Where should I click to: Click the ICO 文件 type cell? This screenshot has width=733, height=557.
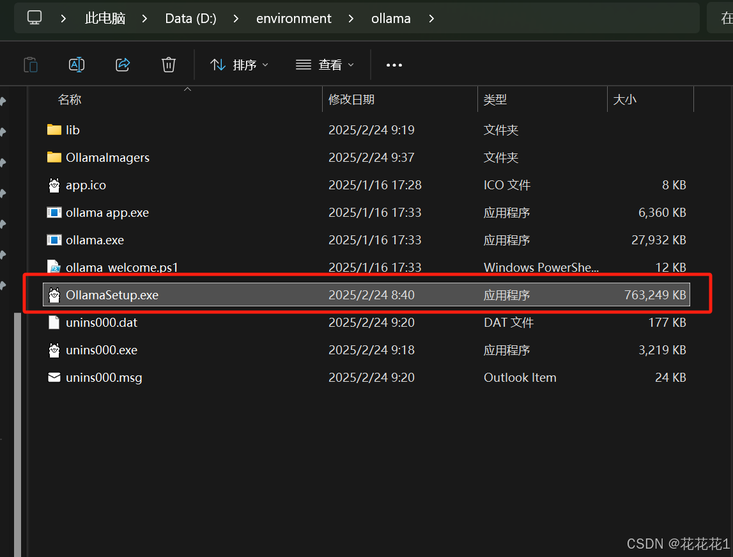(x=507, y=185)
